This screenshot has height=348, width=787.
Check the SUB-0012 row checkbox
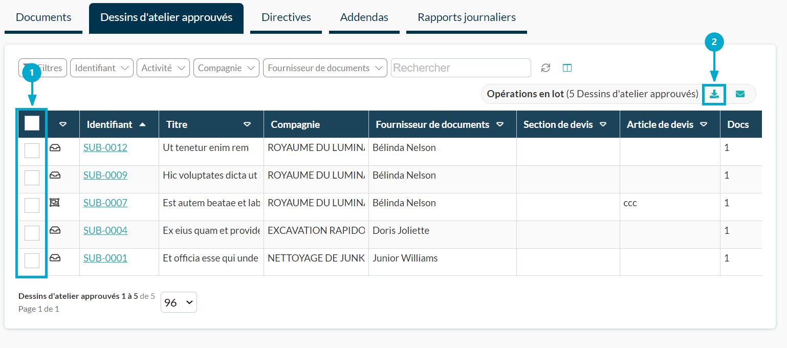point(32,150)
